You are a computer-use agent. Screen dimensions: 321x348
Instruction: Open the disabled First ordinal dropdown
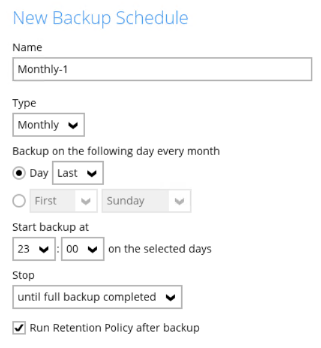[64, 201]
